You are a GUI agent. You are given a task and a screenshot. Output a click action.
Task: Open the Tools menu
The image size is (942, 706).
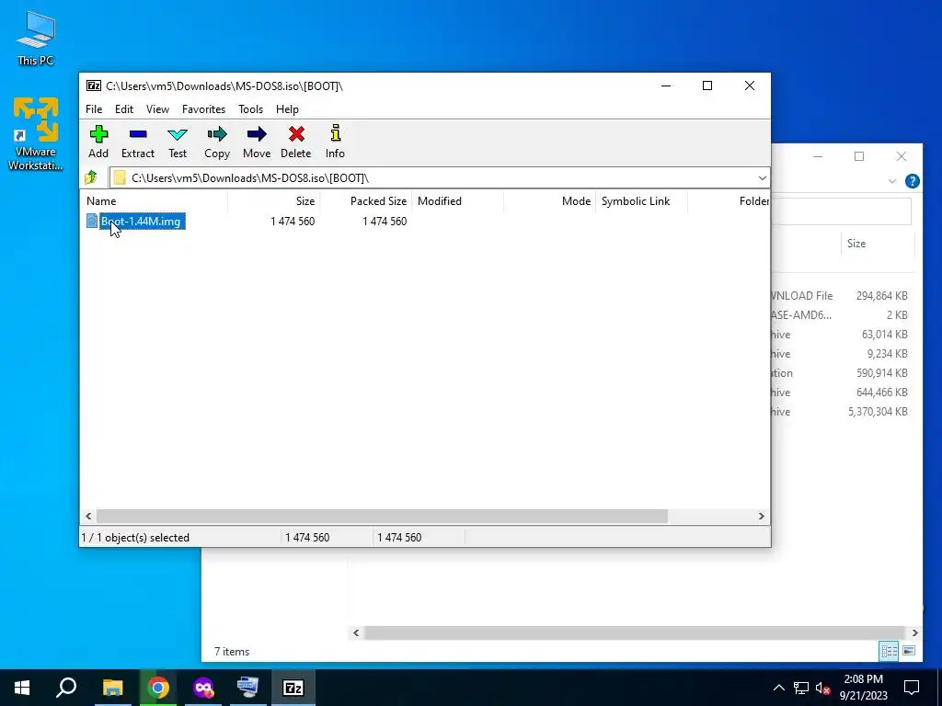[250, 109]
